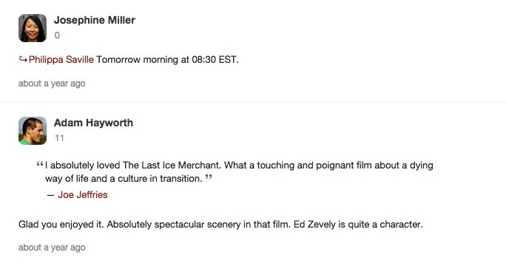Click Adam Hayworth's vote score 11

click(x=59, y=138)
